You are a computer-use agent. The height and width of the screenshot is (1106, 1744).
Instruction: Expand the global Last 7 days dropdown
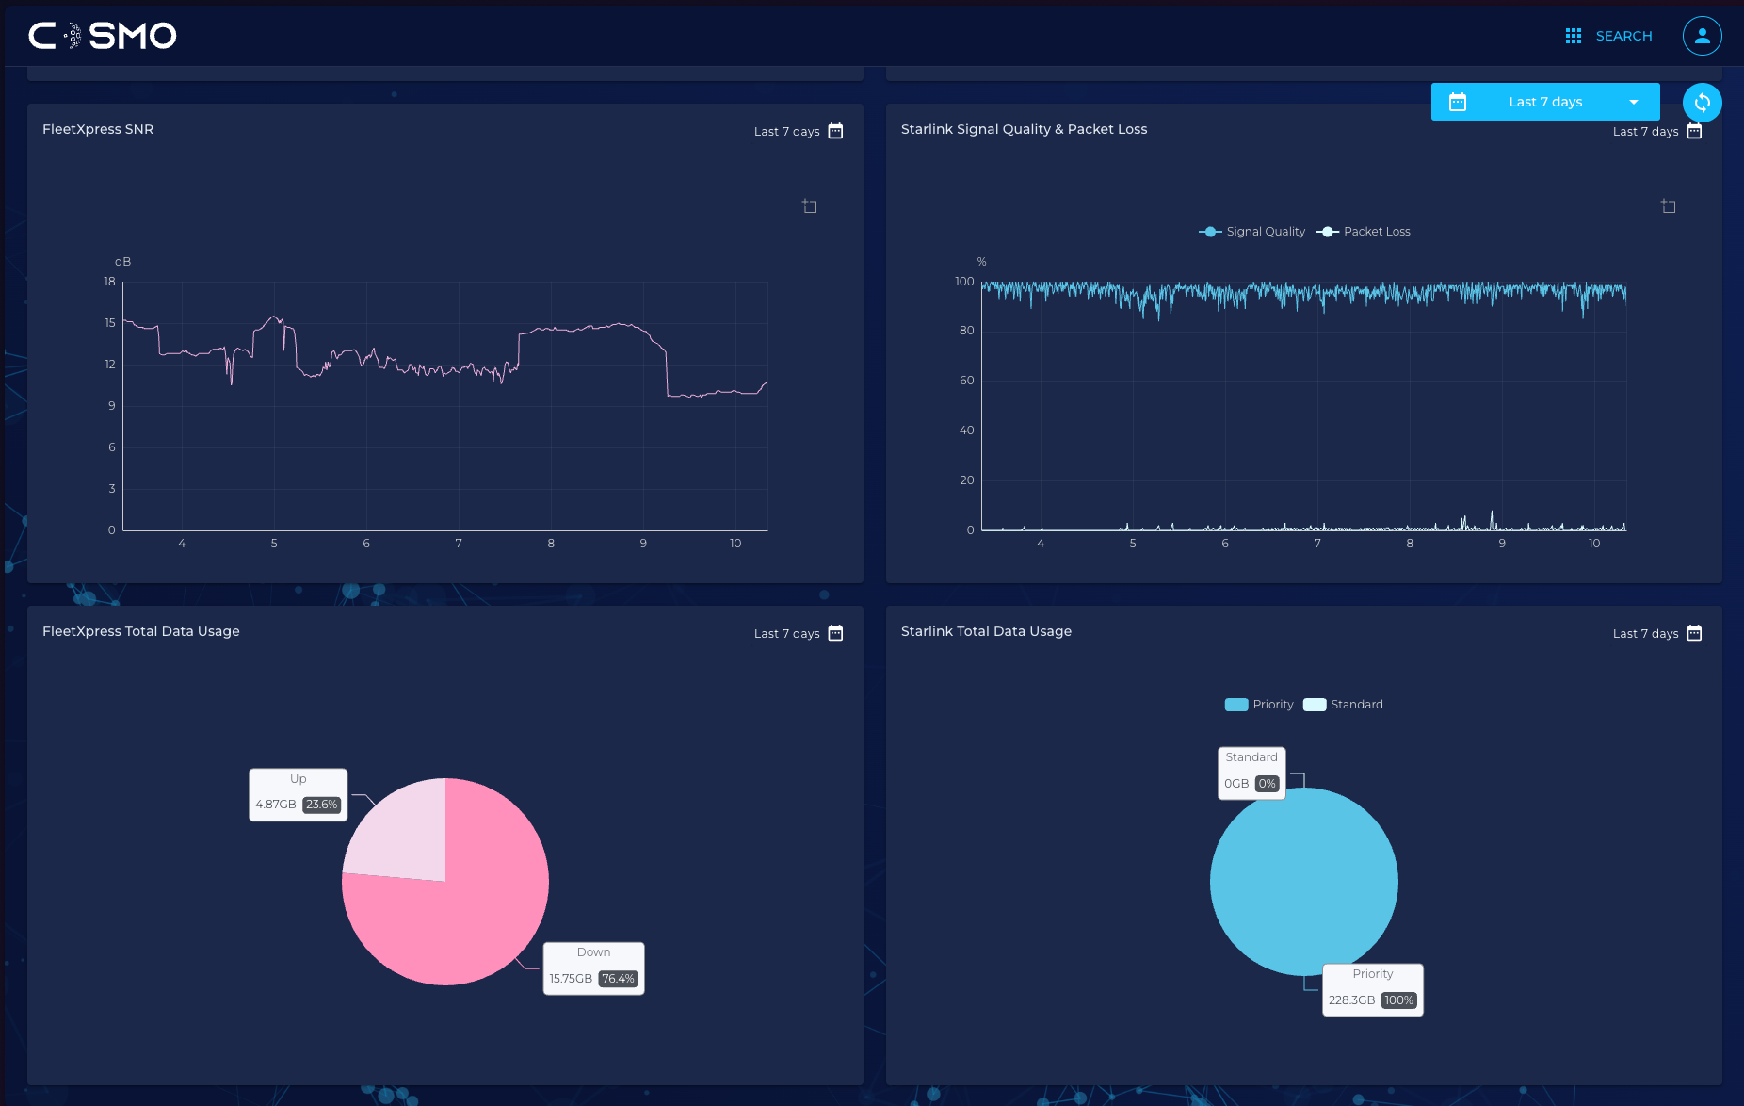[1634, 102]
